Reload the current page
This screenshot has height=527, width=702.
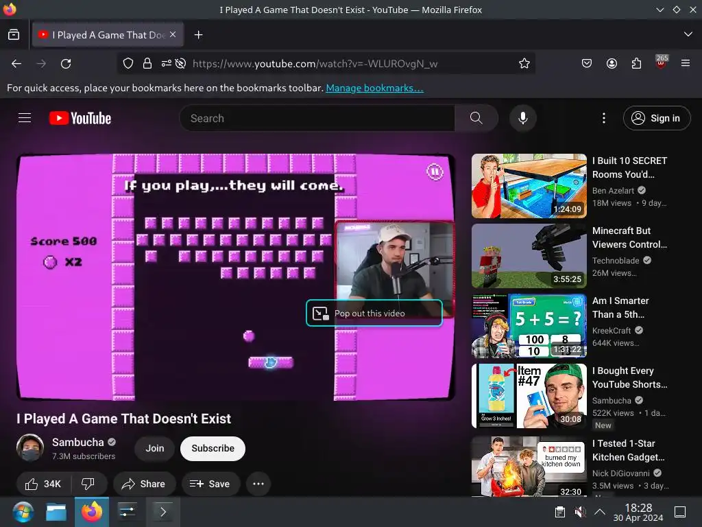tap(66, 64)
